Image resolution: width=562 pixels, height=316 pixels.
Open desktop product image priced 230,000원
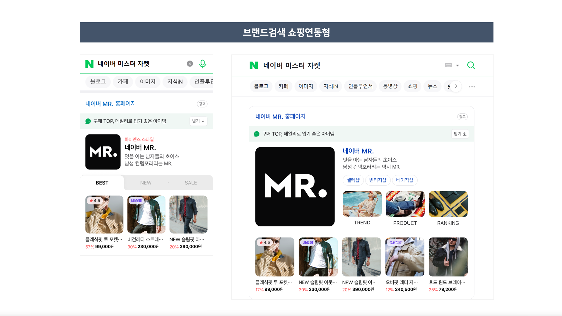pos(318,257)
